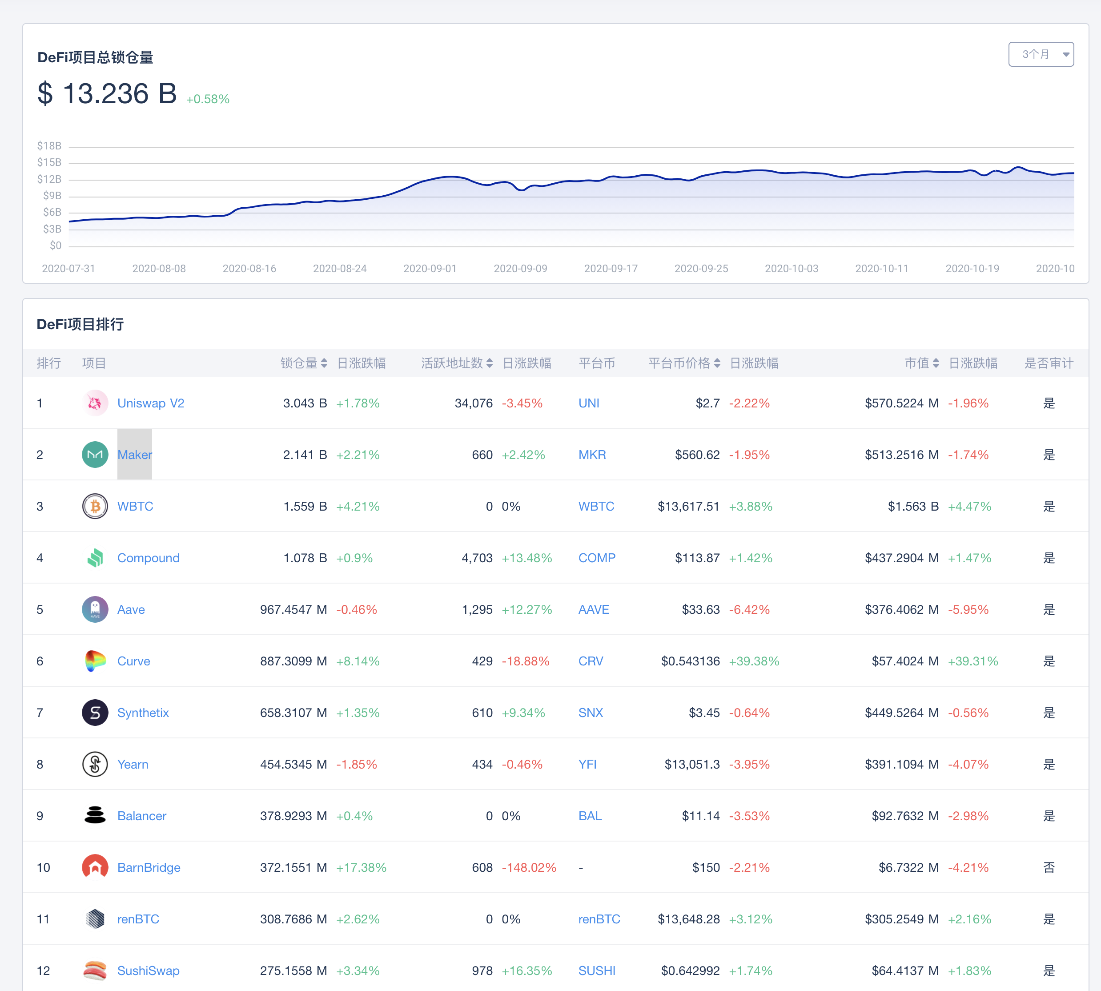Image resolution: width=1101 pixels, height=991 pixels.
Task: Click the SNX platform token link
Action: tap(591, 713)
